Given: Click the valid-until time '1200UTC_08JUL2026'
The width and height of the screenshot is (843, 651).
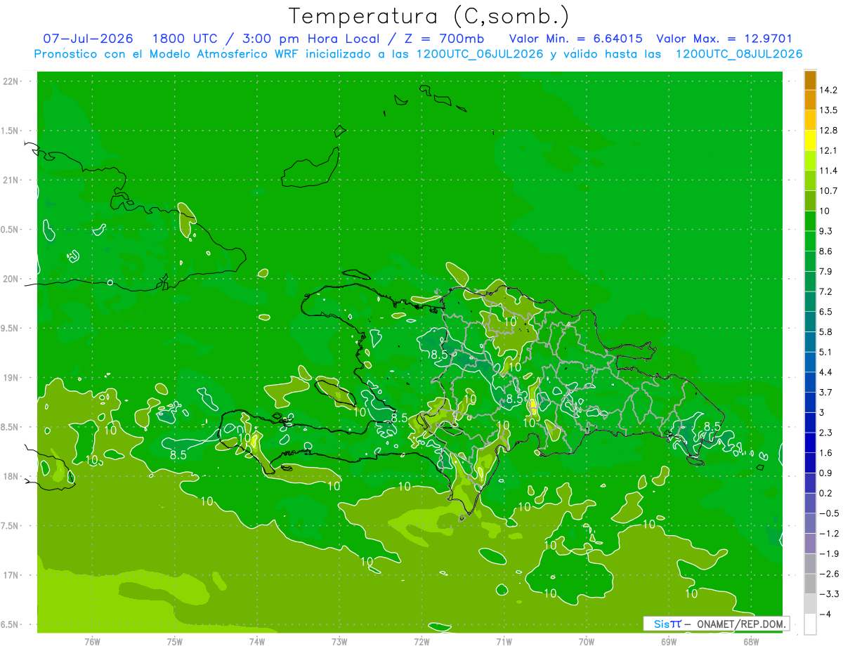Looking at the screenshot, I should pos(739,54).
